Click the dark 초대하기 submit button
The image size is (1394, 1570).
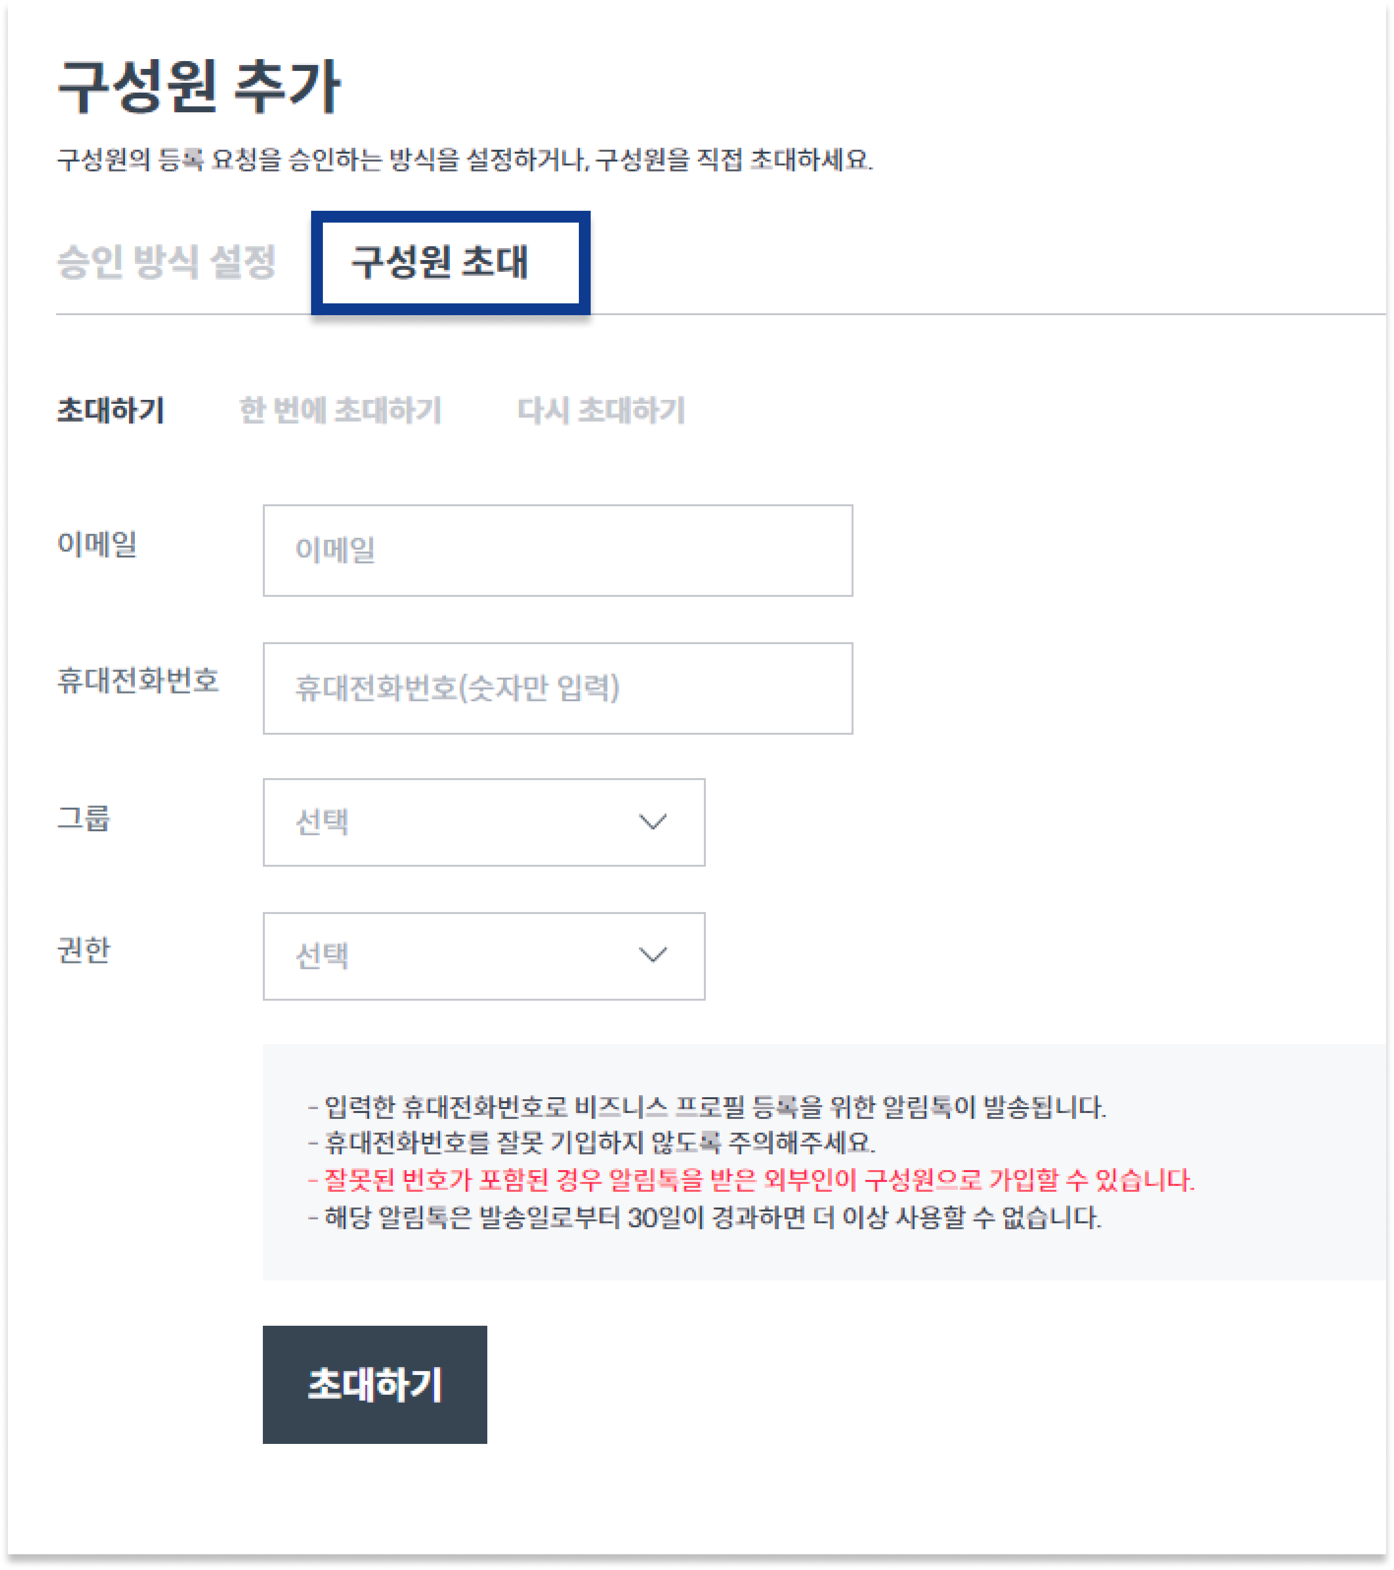(375, 1384)
